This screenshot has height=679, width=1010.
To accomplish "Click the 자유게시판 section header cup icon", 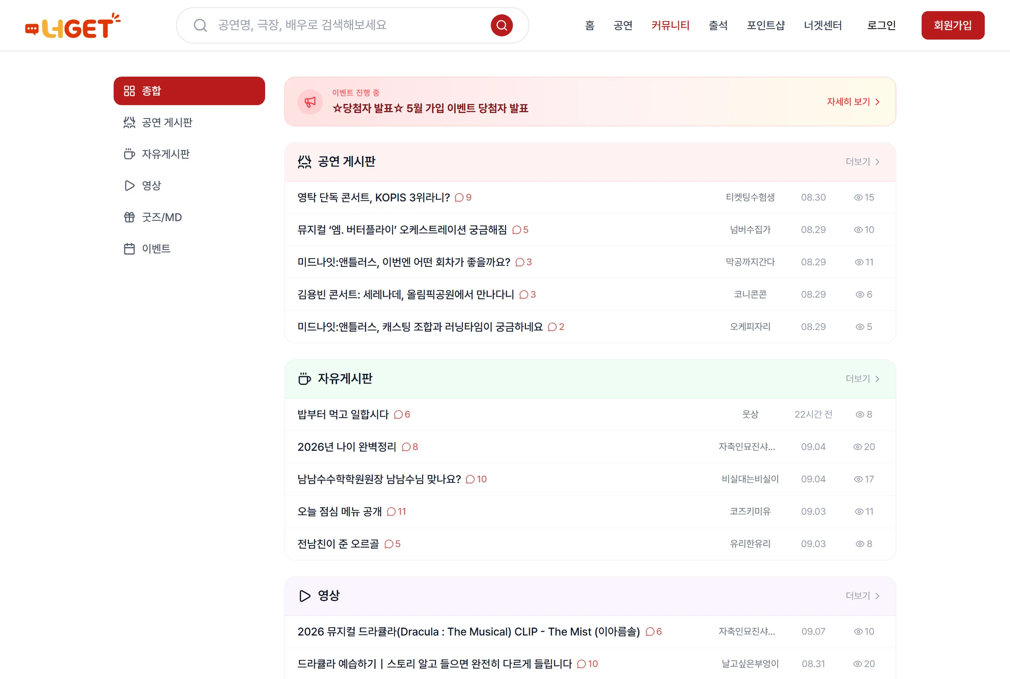I will (304, 378).
